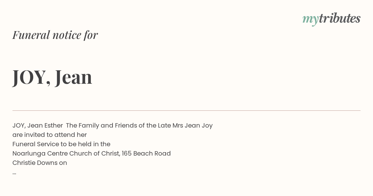Click the horizontal divider line under the name

186,110
